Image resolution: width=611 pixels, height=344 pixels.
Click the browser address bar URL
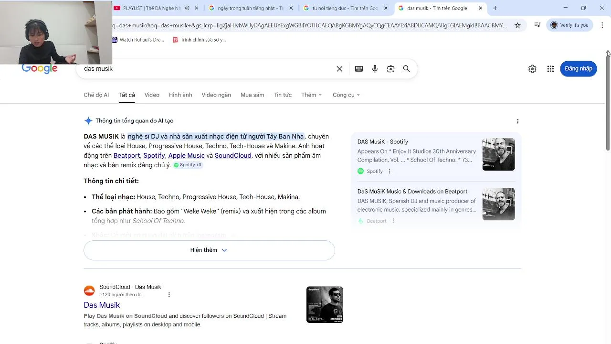(x=310, y=25)
